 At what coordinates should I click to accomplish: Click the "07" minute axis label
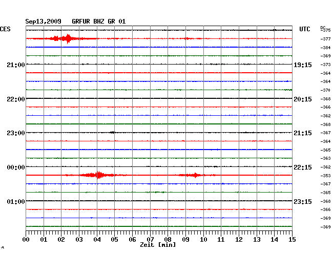(150, 240)
